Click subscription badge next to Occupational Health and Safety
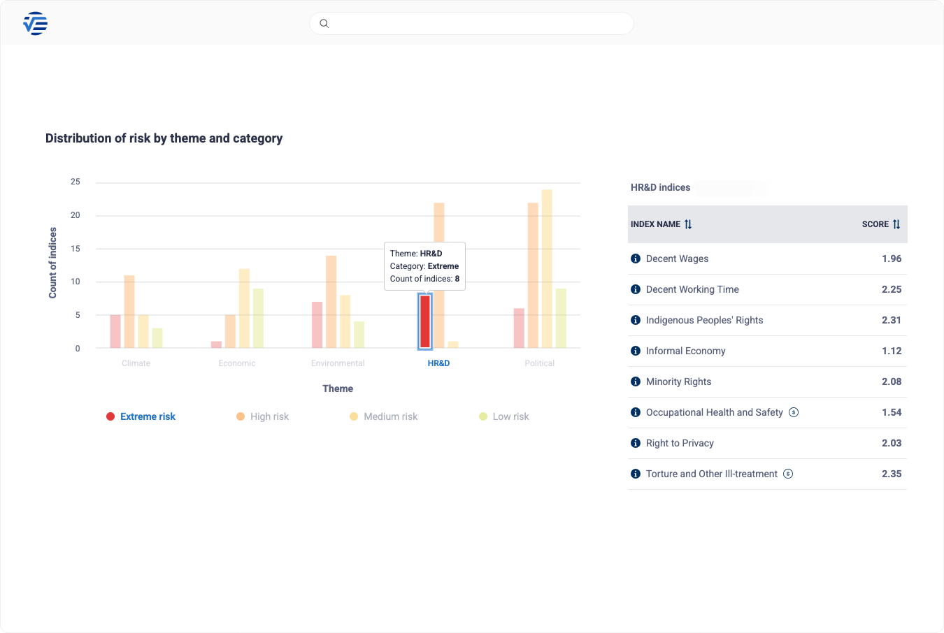 coord(794,412)
